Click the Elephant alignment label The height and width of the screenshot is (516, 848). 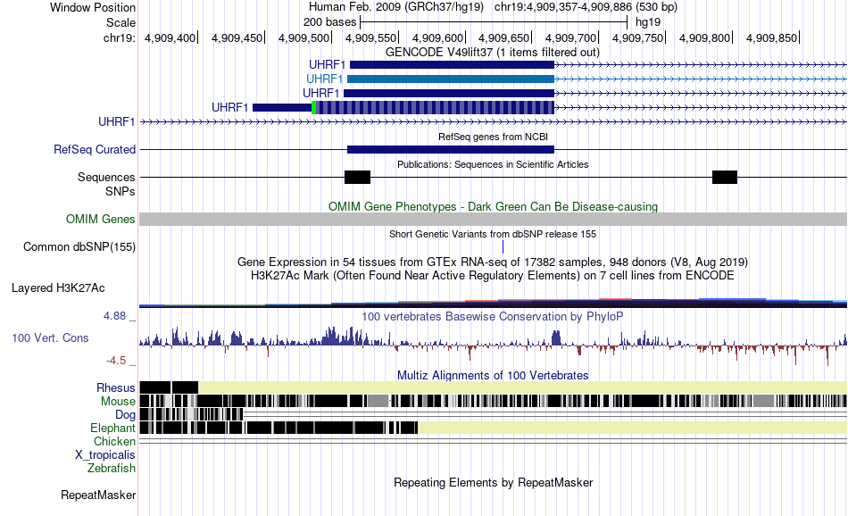[112, 428]
